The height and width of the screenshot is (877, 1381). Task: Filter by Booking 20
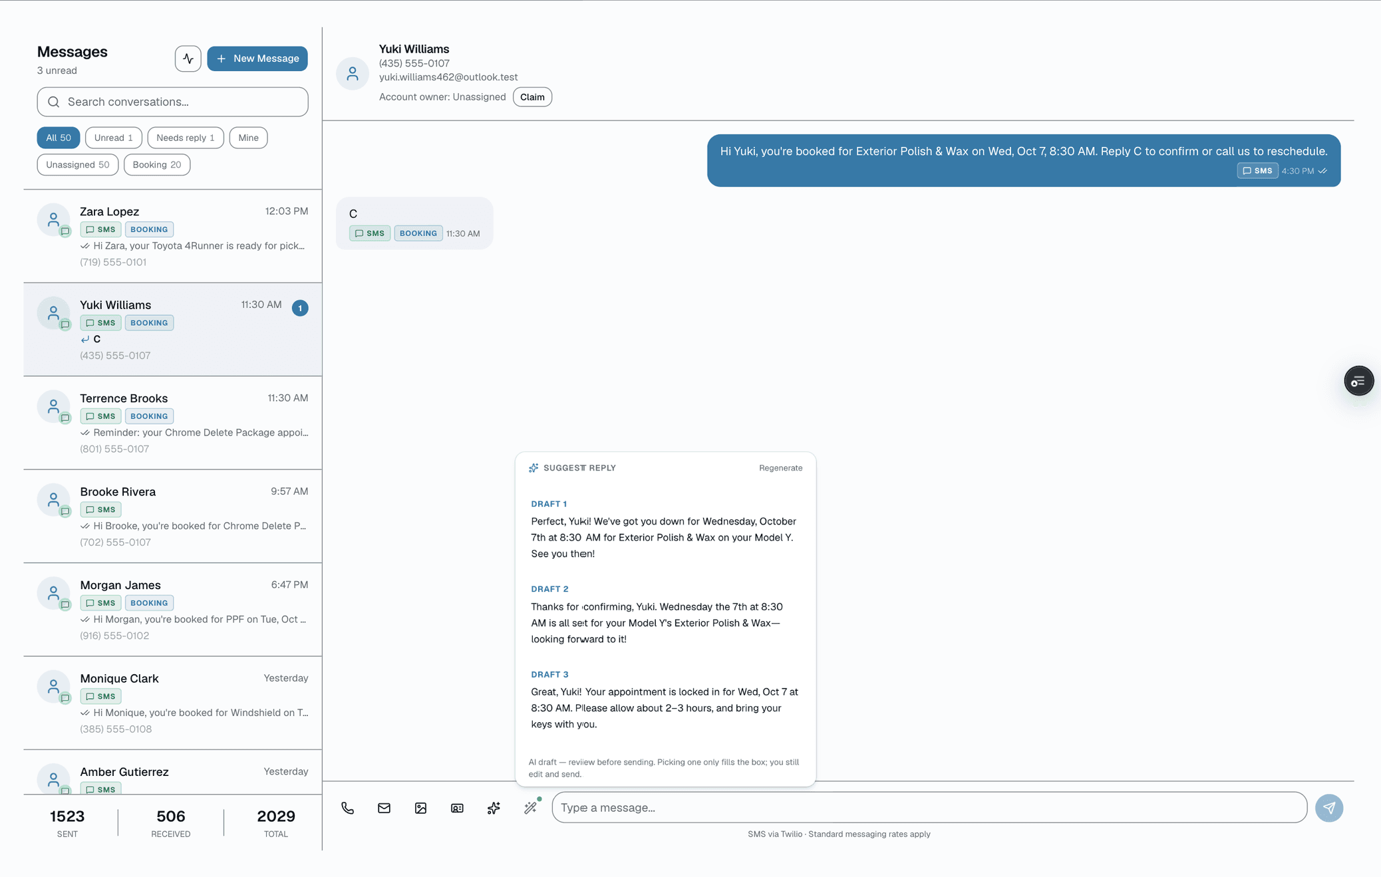tap(157, 165)
